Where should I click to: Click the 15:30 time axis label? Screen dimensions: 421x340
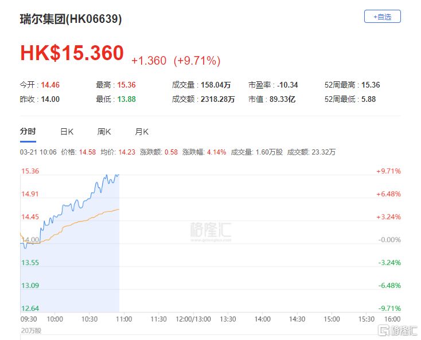[367, 319]
